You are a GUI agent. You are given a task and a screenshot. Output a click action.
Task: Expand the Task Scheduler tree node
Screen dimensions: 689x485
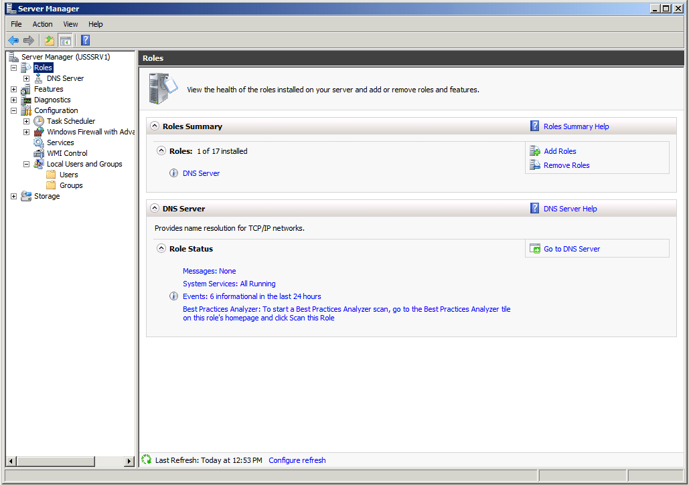(x=26, y=122)
